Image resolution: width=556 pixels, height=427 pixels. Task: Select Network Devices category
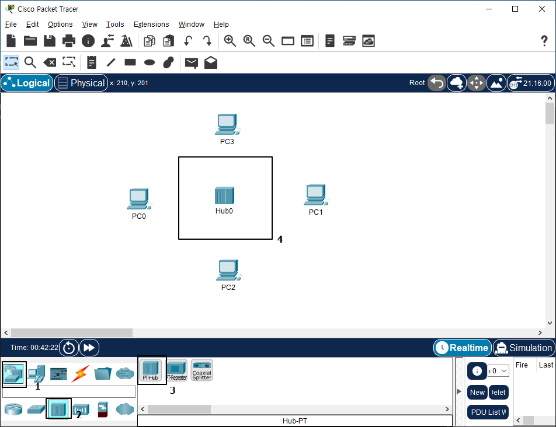click(14, 374)
